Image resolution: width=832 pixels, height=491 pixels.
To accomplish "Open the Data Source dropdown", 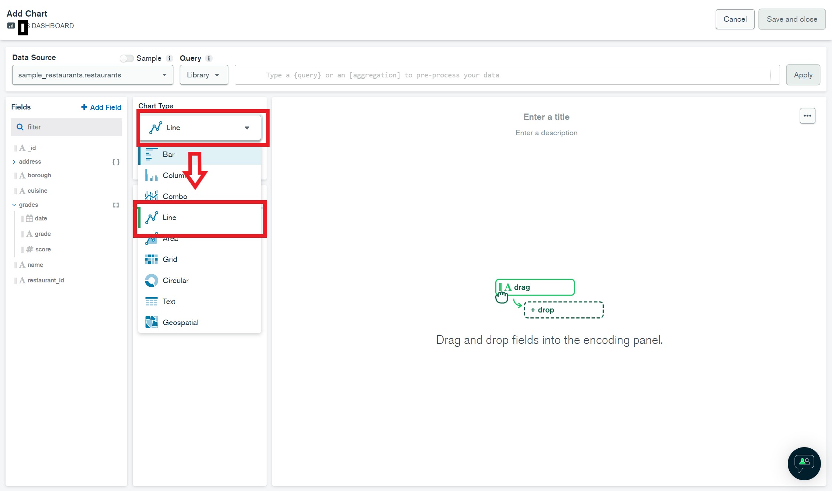I will click(93, 75).
